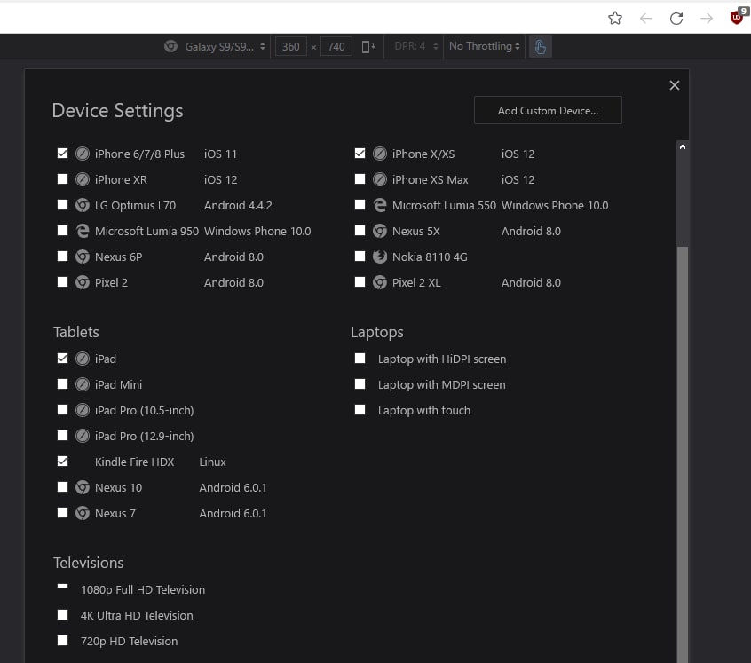The height and width of the screenshot is (663, 751).
Task: Click the 1080p Full HD Television label
Action: [143, 589]
